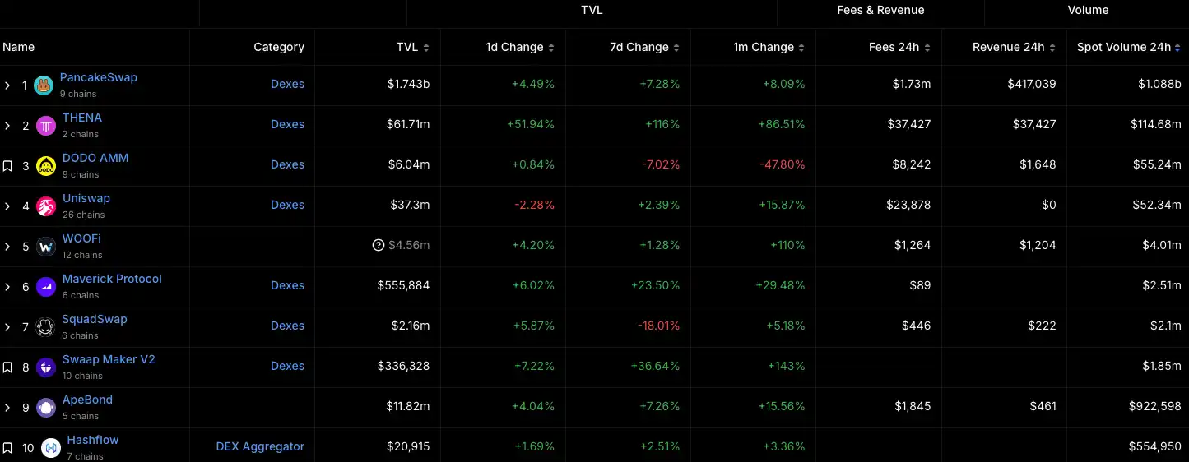Bookmark the DODO AMM protocol

(7, 165)
